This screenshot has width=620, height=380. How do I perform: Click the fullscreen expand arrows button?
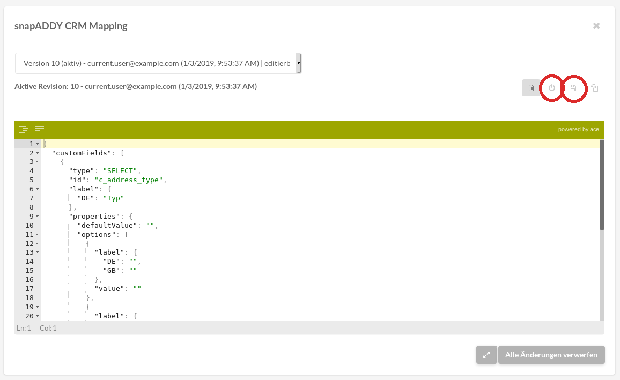486,355
